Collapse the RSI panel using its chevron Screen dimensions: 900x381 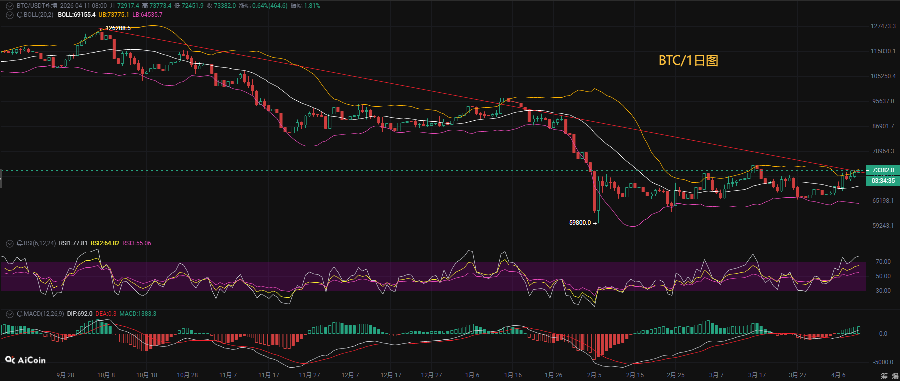click(9, 243)
